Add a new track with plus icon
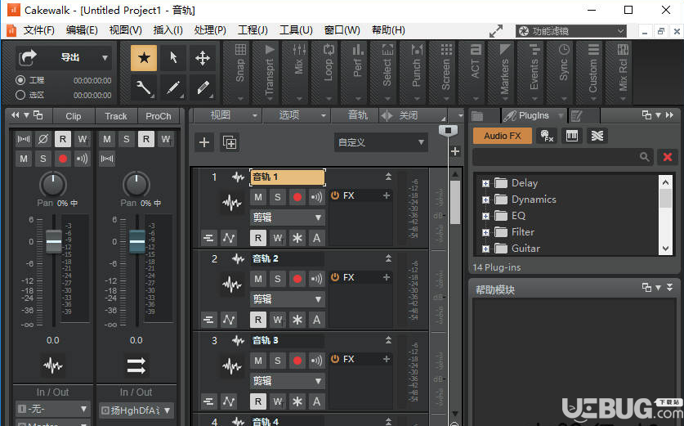684x426 pixels. click(x=204, y=142)
